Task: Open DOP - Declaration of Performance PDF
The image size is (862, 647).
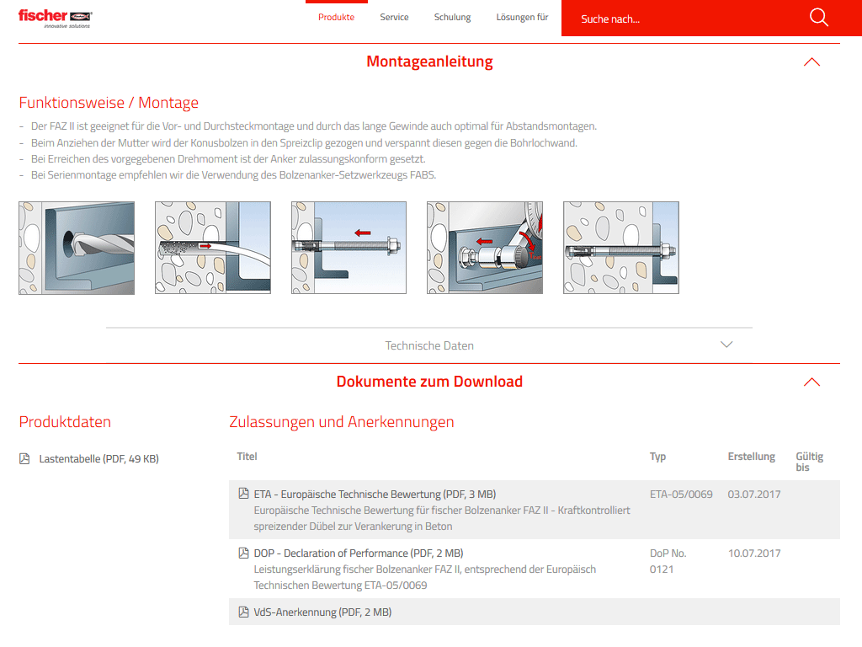Action: pos(359,553)
